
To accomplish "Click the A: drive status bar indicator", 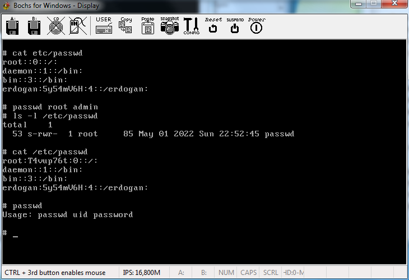I will (x=181, y=273).
